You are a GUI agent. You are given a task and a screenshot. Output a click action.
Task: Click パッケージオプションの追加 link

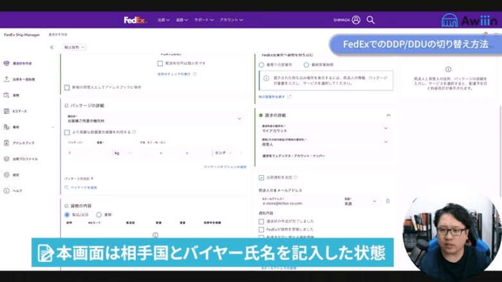click(225, 167)
